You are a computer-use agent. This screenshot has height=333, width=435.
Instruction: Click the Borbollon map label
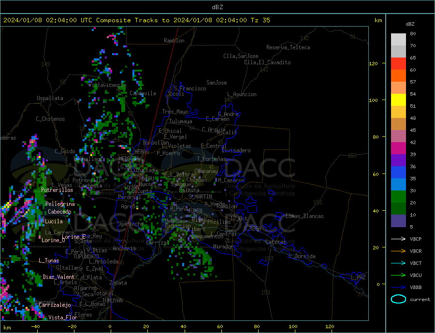[x=156, y=143]
